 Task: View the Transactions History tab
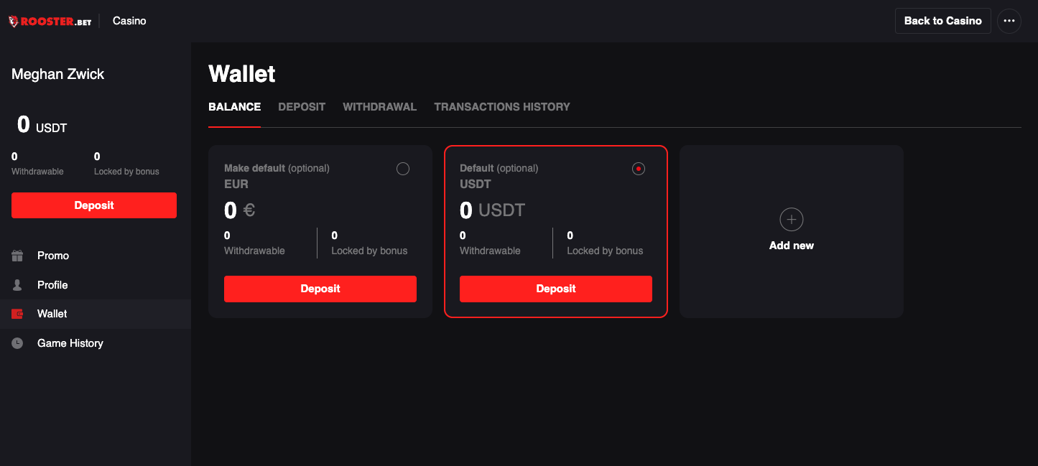click(x=502, y=107)
